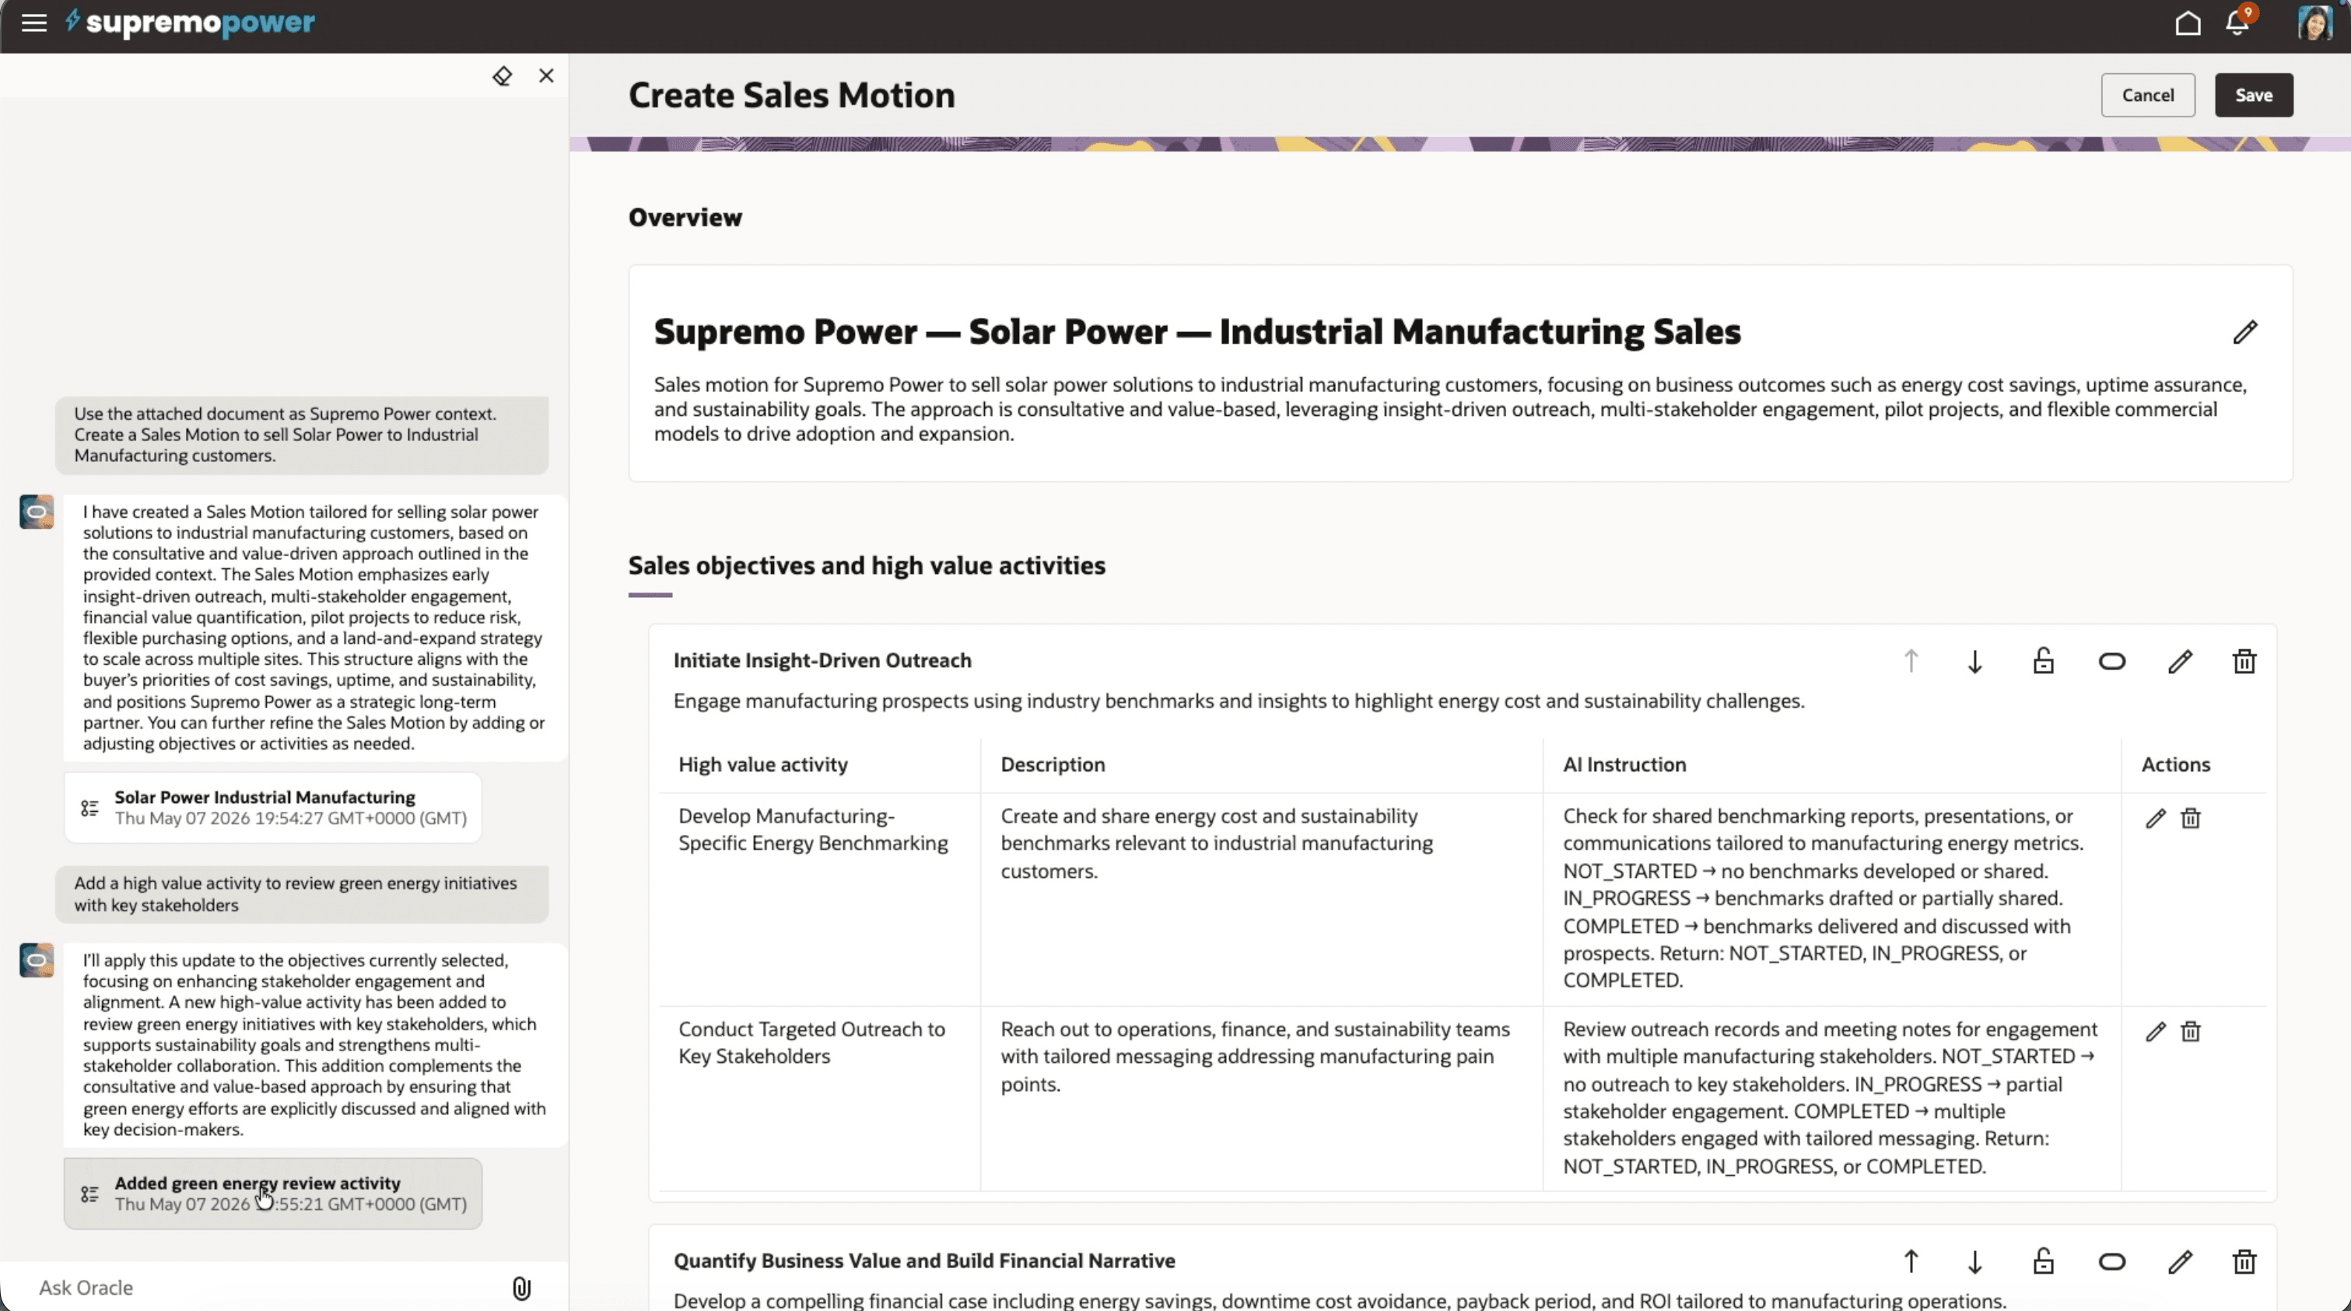Click the user message about the attached document

(302, 435)
